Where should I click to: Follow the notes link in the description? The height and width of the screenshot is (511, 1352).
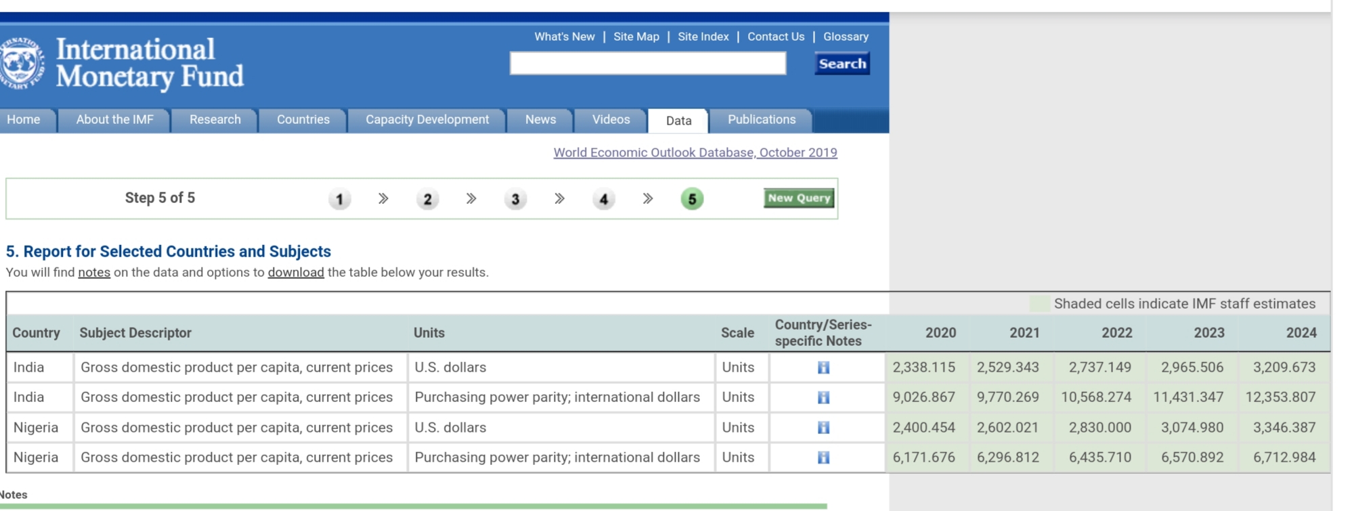(x=94, y=272)
